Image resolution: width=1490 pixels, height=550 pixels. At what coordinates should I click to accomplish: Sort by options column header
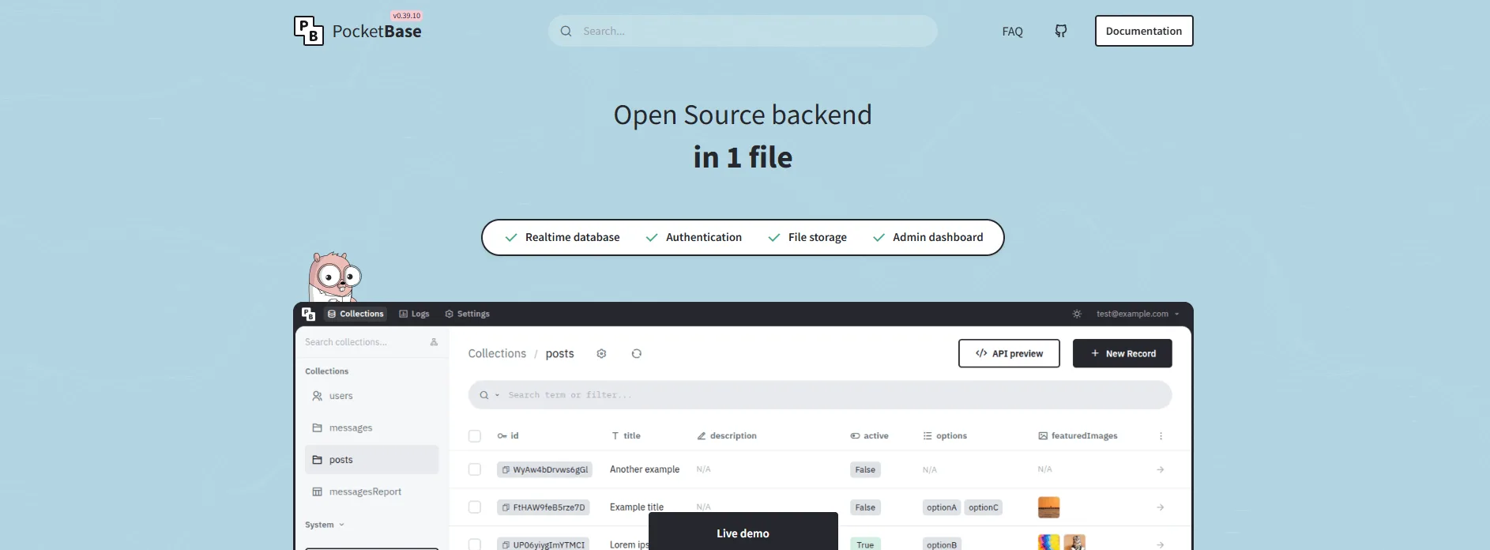tap(945, 435)
